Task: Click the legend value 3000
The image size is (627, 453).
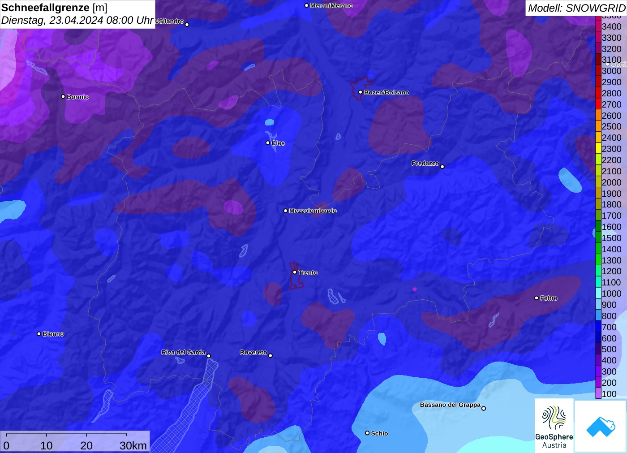Action: (612, 71)
